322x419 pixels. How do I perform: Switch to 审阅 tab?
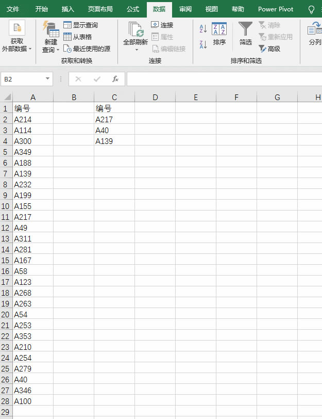click(x=185, y=9)
